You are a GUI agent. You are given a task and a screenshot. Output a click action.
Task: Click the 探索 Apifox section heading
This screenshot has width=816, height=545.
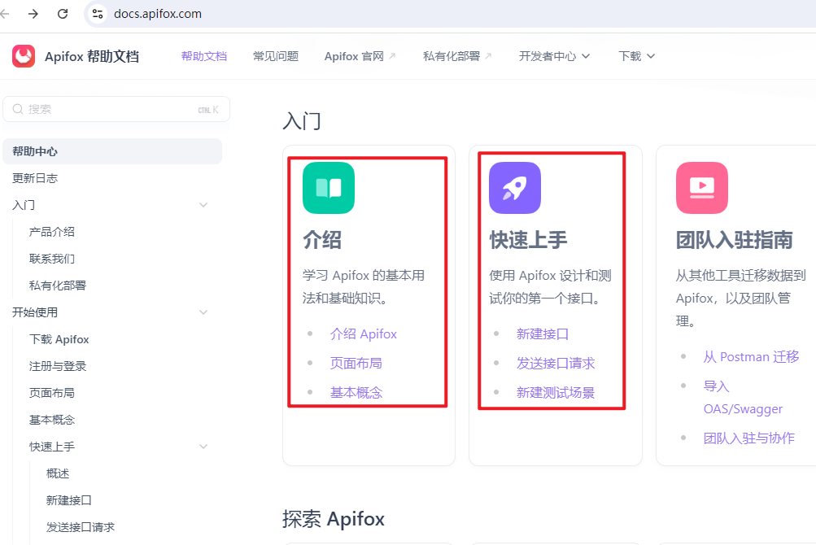click(x=334, y=519)
